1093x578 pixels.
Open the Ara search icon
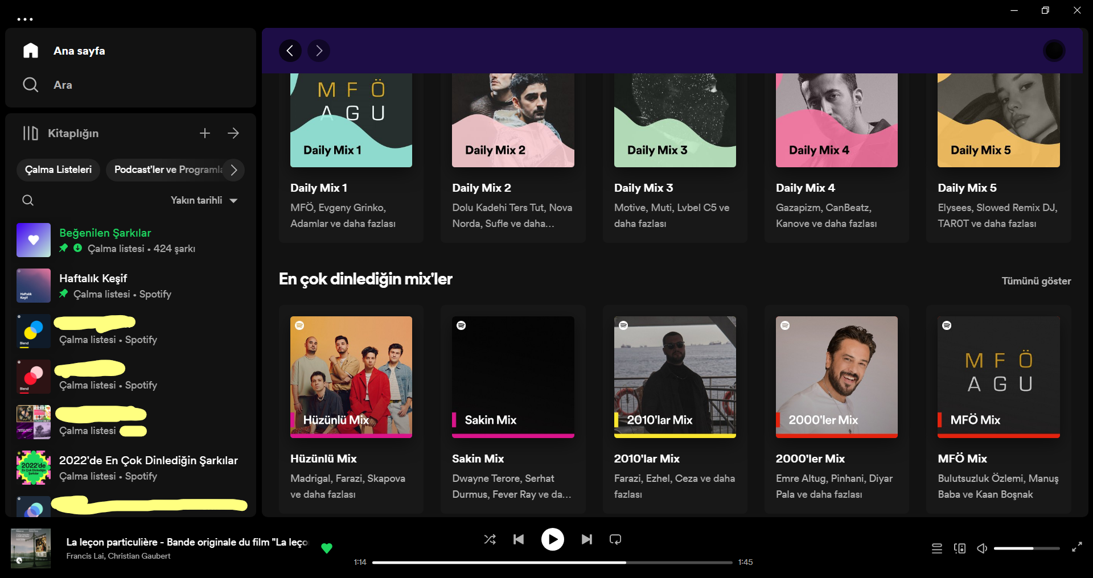point(31,85)
